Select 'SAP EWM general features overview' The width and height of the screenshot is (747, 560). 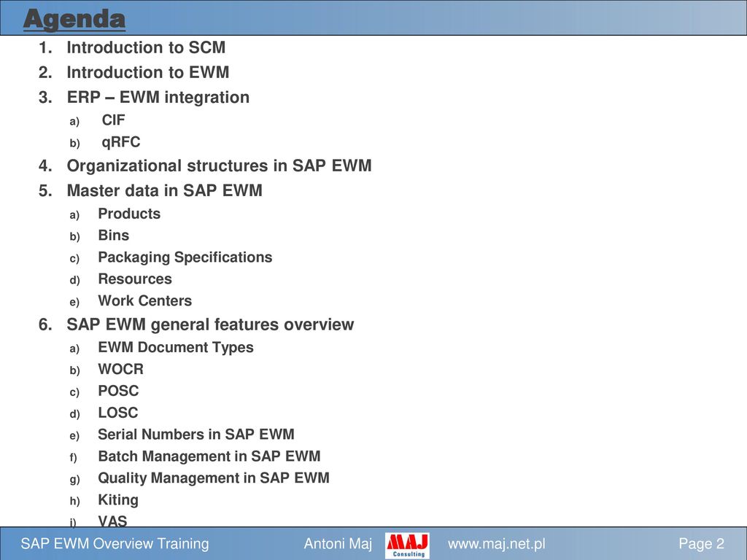click(210, 324)
